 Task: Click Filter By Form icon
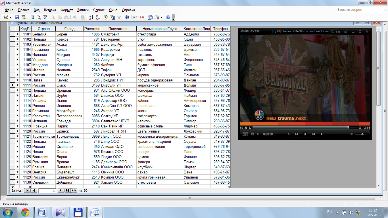click(x=112, y=17)
